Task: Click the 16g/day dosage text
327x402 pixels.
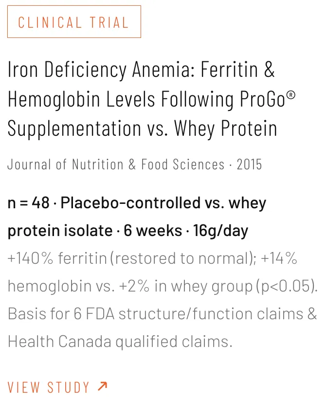Action: [220, 231]
